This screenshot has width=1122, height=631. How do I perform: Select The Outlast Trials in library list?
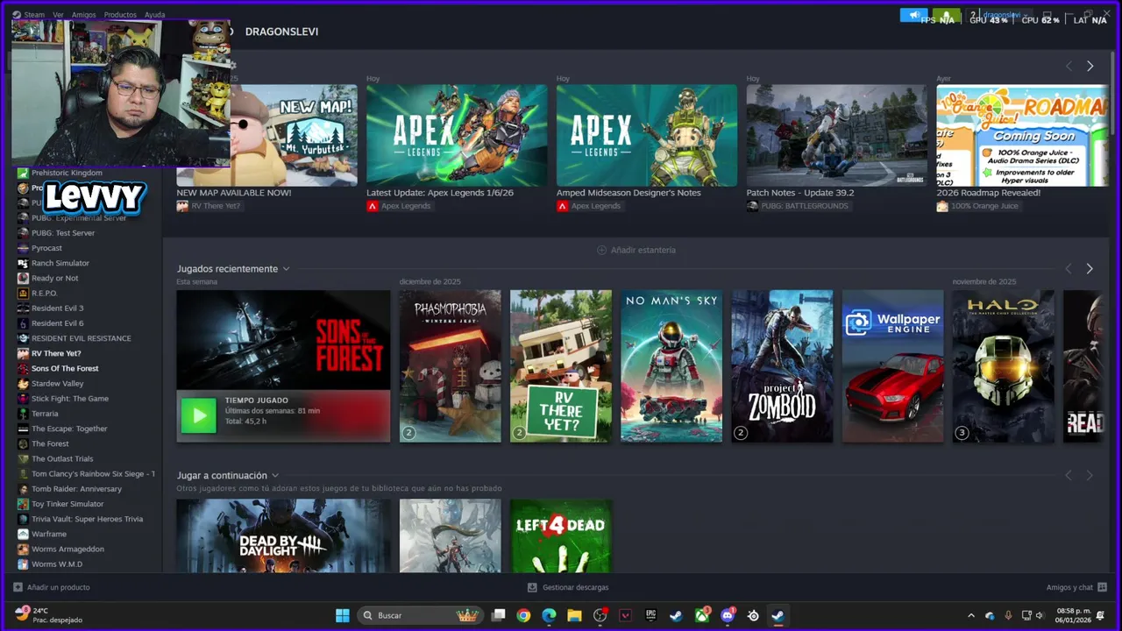coord(62,458)
